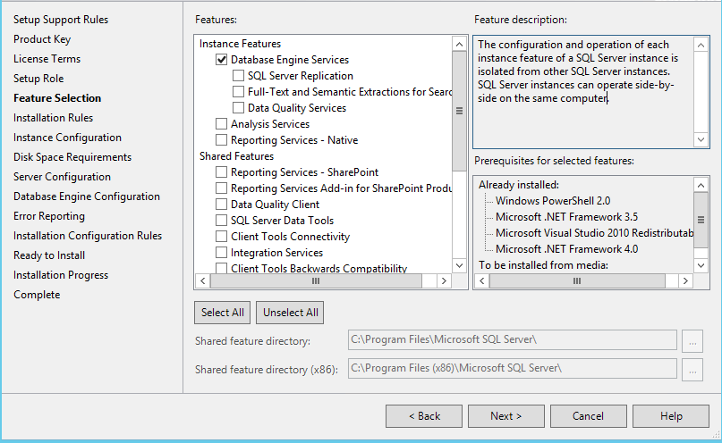The height and width of the screenshot is (443, 722).
Task: Click prerequisites horizontal scrollbar thumb
Action: point(577,280)
